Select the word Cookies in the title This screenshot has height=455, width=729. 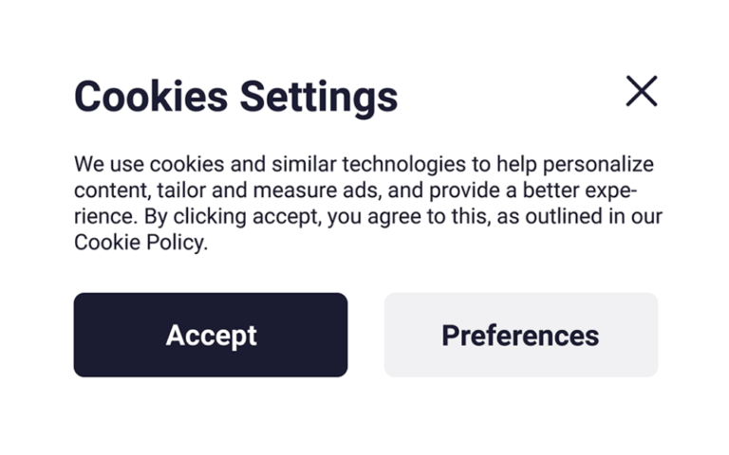point(152,97)
